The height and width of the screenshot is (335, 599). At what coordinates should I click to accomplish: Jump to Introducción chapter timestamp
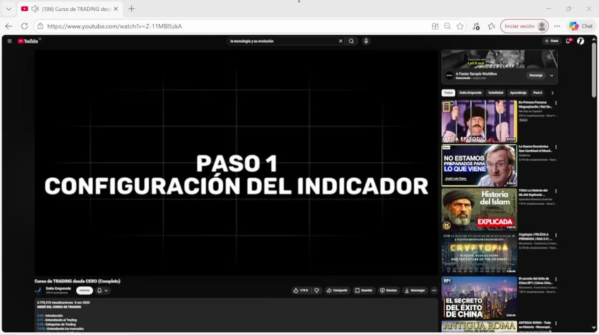tap(39, 315)
